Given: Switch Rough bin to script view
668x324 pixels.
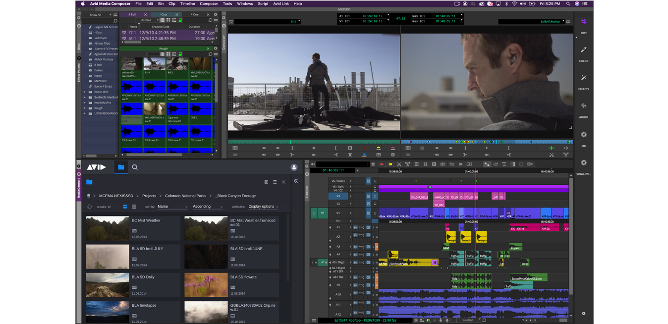Looking at the screenshot, I should [x=174, y=54].
